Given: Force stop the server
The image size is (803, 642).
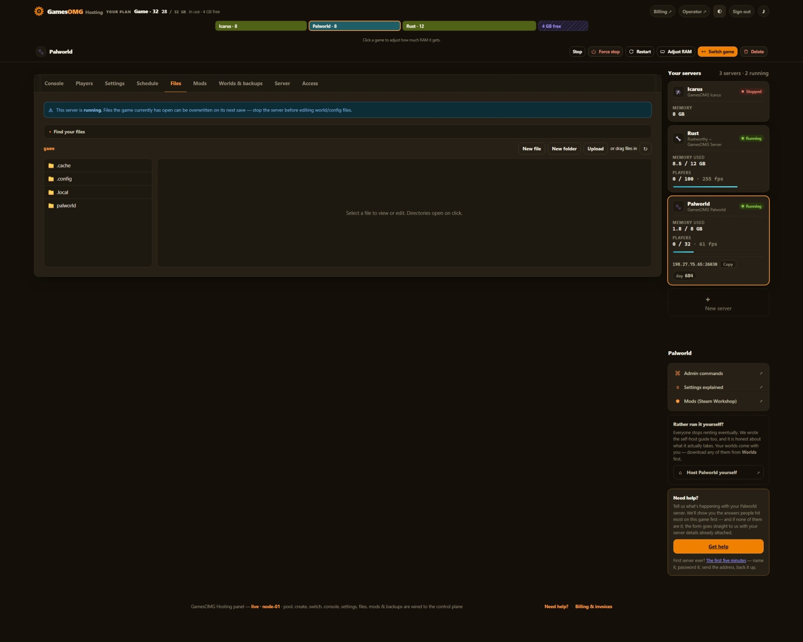Looking at the screenshot, I should [x=605, y=52].
